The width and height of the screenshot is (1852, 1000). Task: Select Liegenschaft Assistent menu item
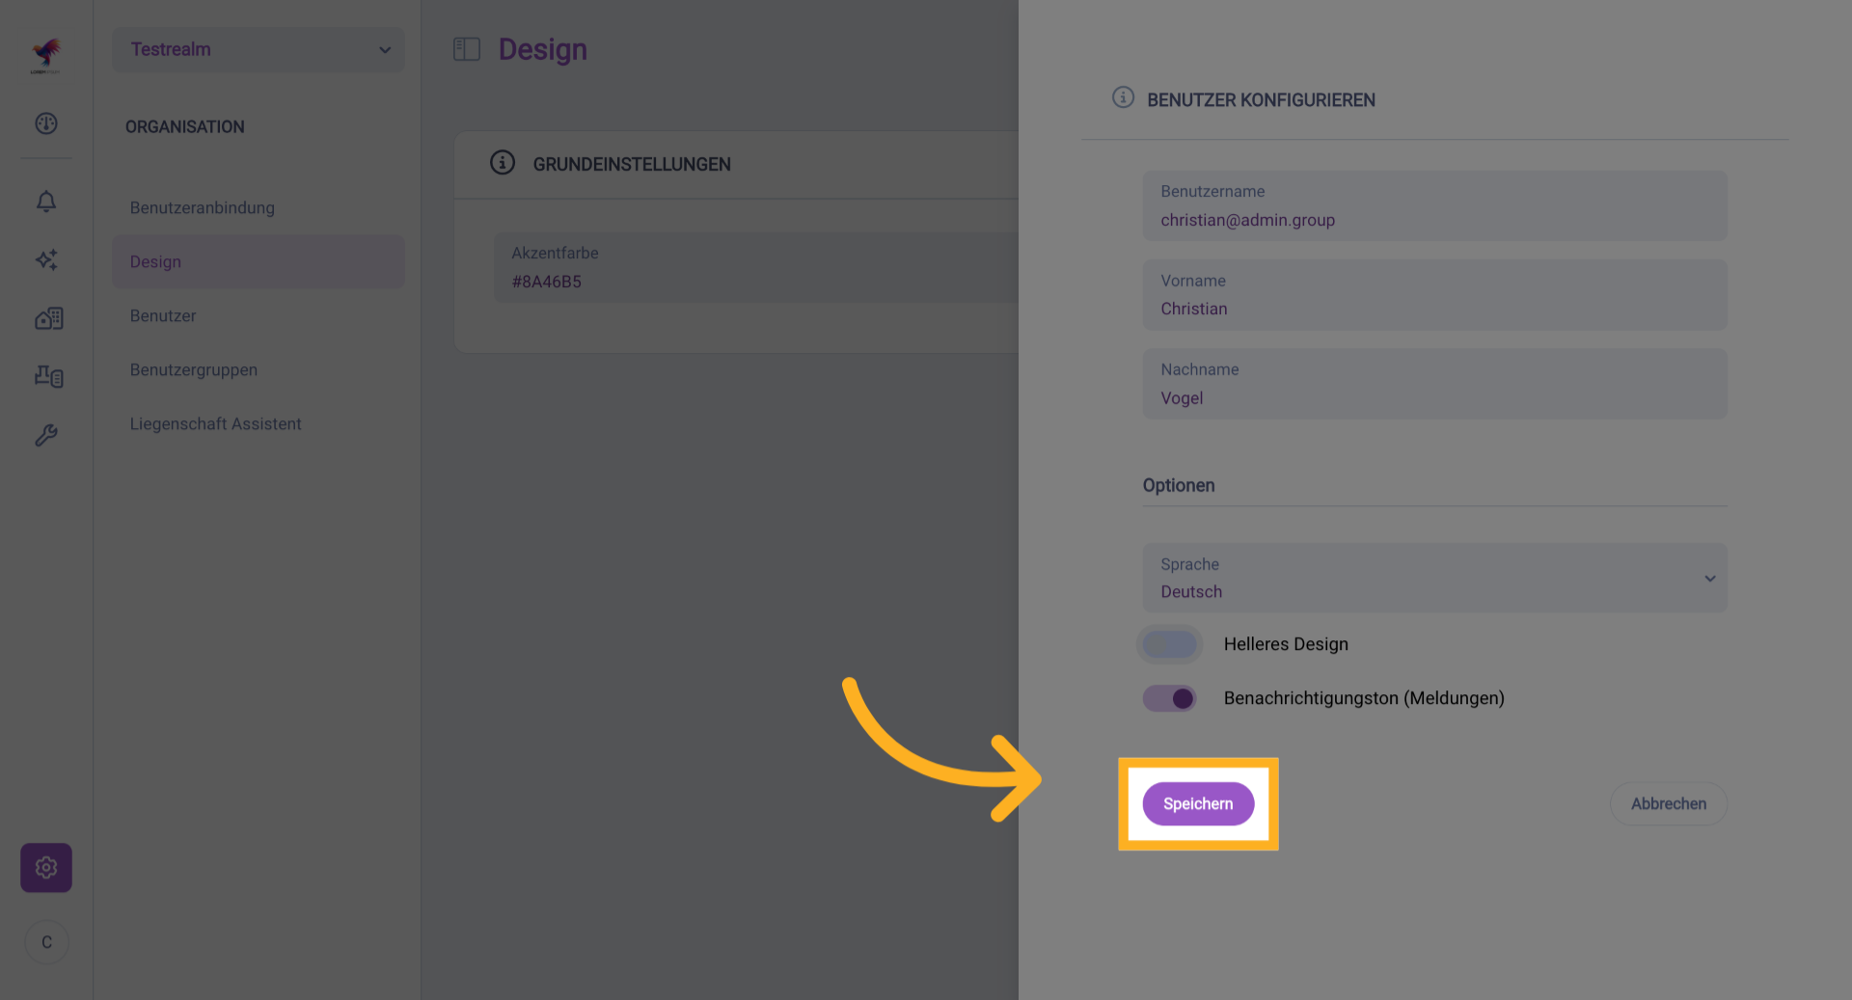pos(216,424)
